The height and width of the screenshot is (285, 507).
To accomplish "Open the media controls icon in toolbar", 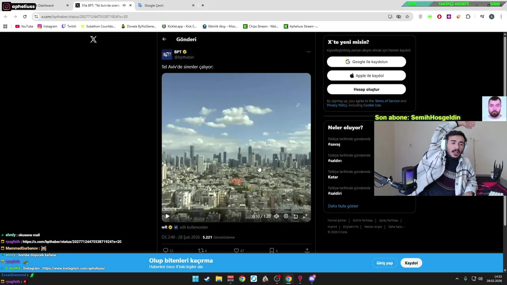I will tap(482, 17).
